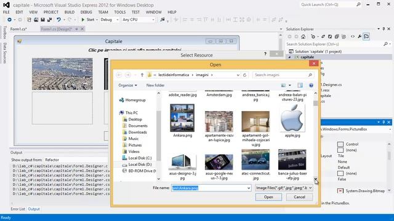
Task: Open the PROJECT menu
Action: (x=50, y=12)
